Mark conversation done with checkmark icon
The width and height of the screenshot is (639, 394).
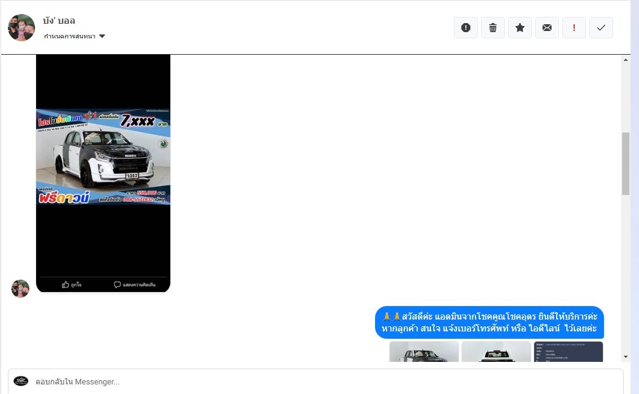coord(601,28)
